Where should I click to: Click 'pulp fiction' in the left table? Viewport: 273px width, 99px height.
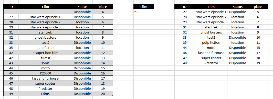point(45,48)
